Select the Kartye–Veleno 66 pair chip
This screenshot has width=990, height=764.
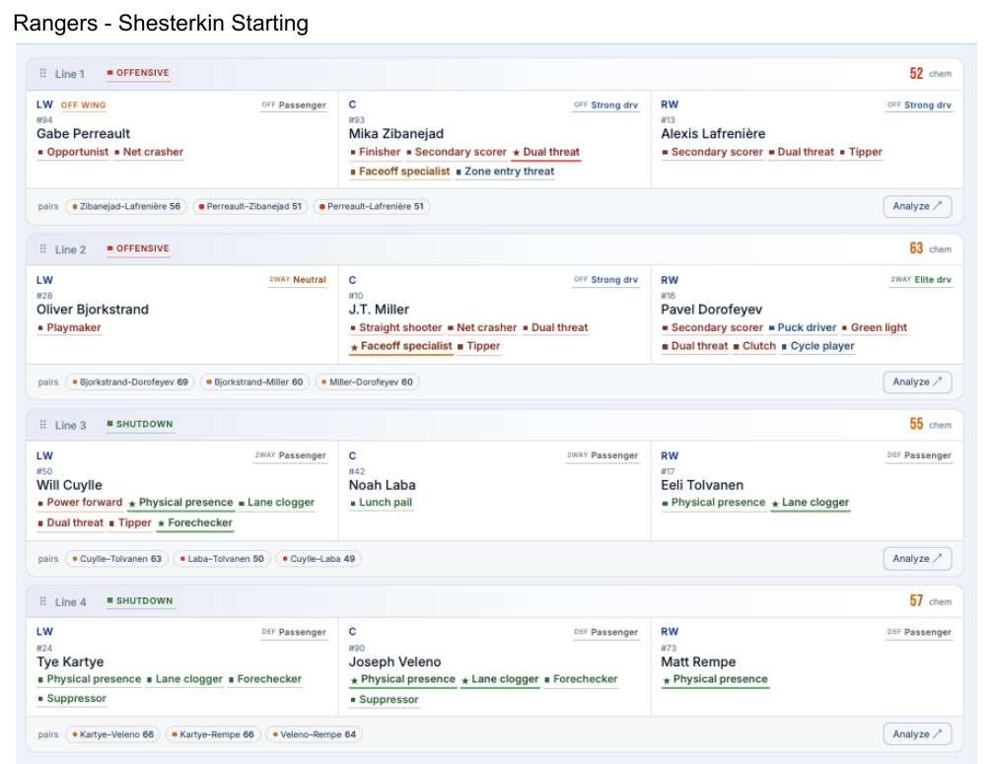(x=113, y=734)
